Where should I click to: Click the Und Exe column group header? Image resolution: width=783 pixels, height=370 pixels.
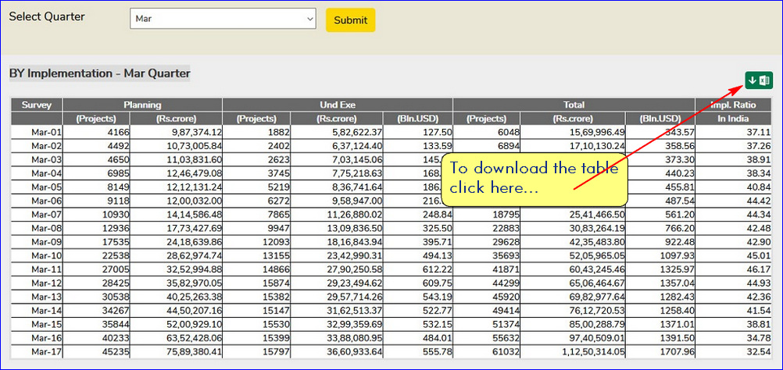click(338, 105)
